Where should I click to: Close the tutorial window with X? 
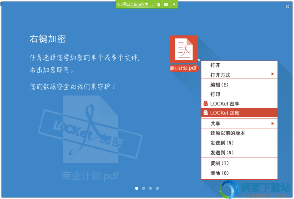(288, 6)
